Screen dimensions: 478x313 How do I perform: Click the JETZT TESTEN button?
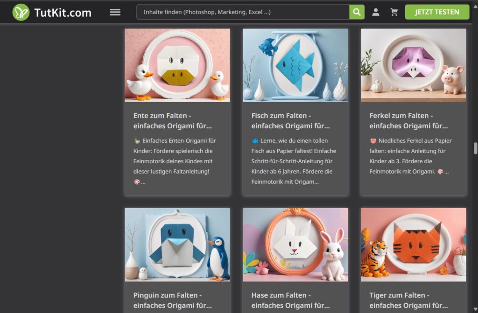point(437,12)
